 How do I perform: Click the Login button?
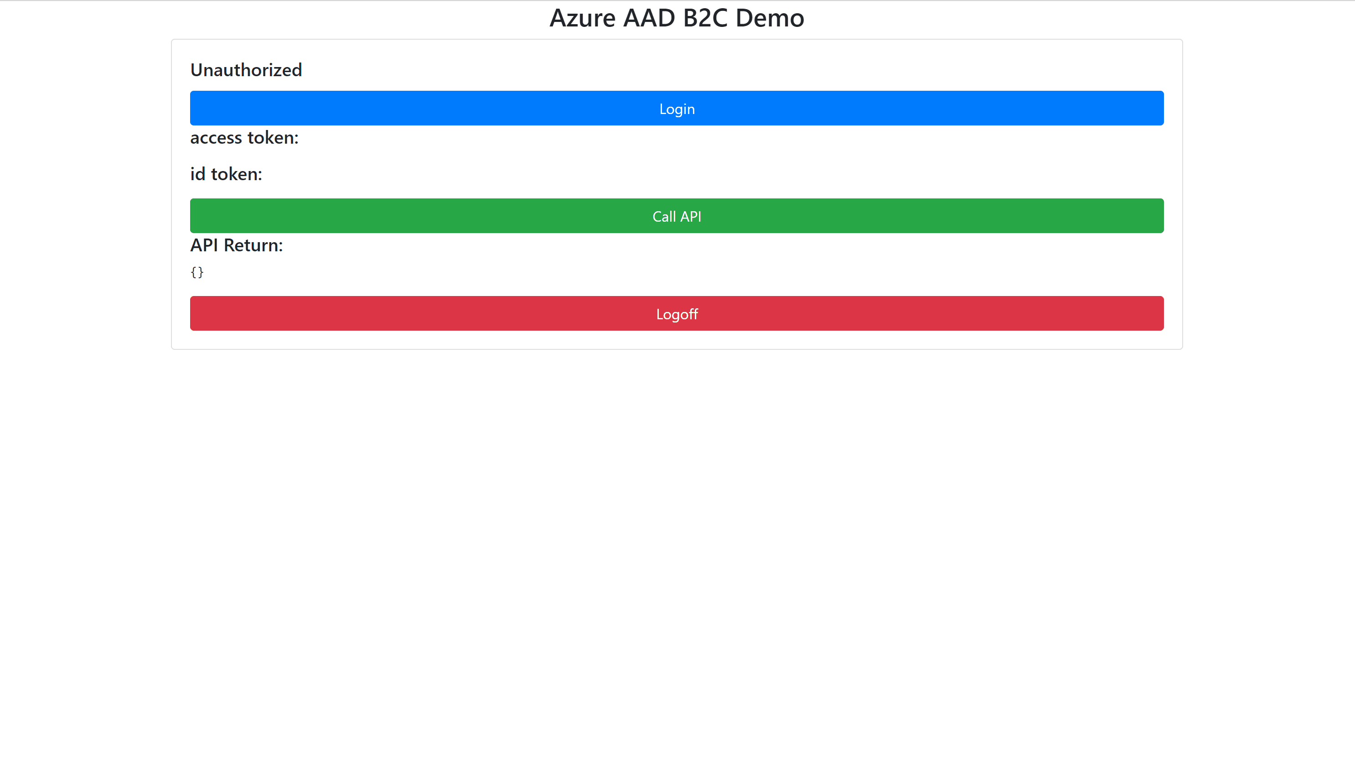pos(677,108)
